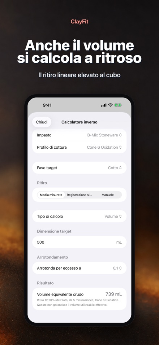Select the Manuale segment
Viewport: 159px width, 345px height.
click(x=108, y=195)
